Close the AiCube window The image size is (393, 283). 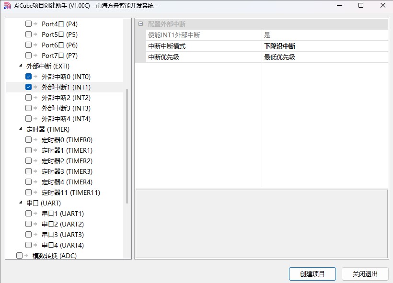click(383, 6)
